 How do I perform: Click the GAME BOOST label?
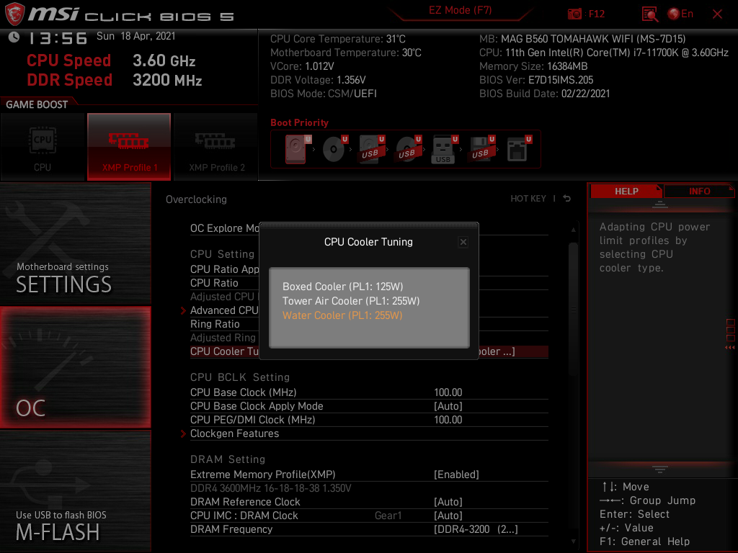pyautogui.click(x=37, y=104)
